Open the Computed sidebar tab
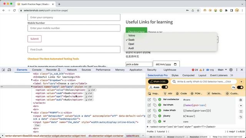The width and height of the screenshot is (246, 138). (x=188, y=75)
